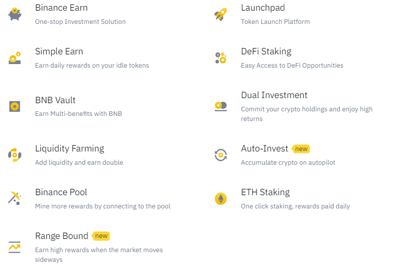Select the Simple Earn coin icon
The height and width of the screenshot is (273, 403).
pyautogui.click(x=15, y=58)
